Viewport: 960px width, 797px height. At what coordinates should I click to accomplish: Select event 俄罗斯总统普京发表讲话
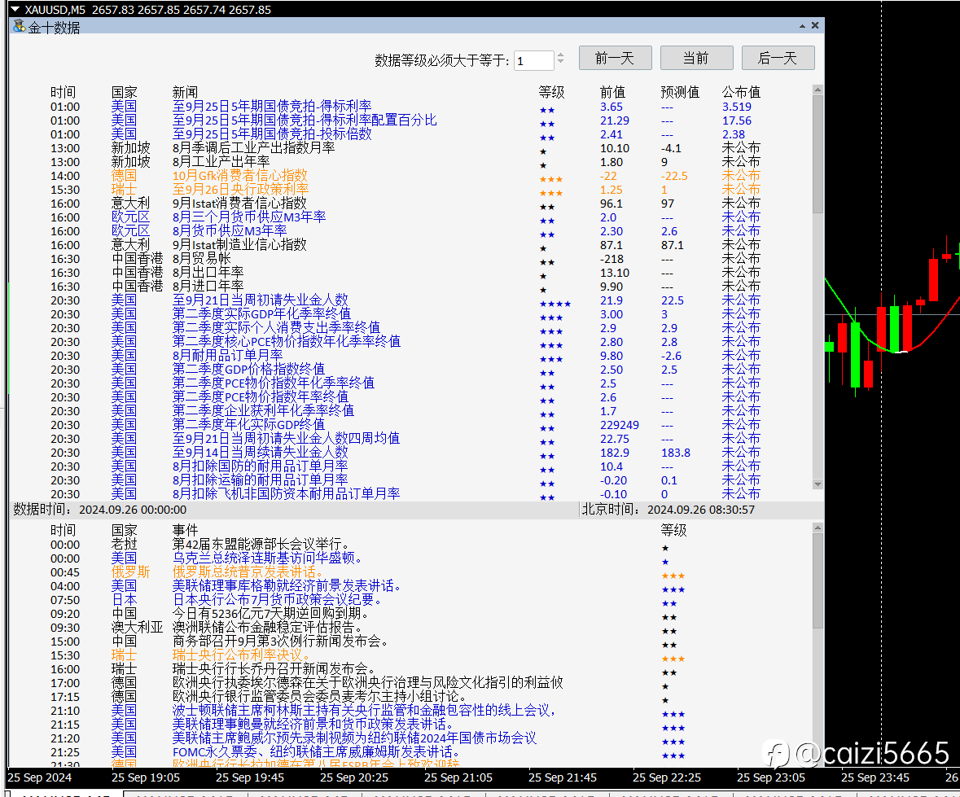(367, 572)
